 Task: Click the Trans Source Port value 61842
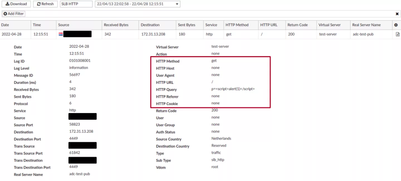[75, 153]
